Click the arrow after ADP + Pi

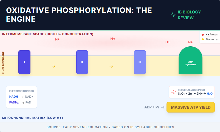[x=163, y=107]
